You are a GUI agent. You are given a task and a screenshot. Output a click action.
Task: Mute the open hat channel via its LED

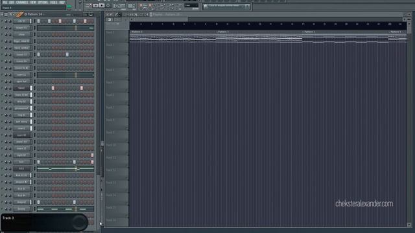(x=2, y=82)
